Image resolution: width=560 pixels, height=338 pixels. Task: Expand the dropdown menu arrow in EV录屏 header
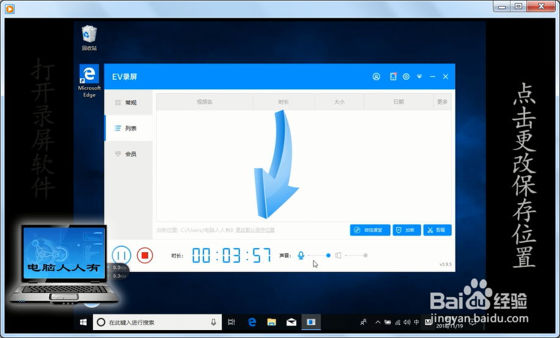coord(420,76)
